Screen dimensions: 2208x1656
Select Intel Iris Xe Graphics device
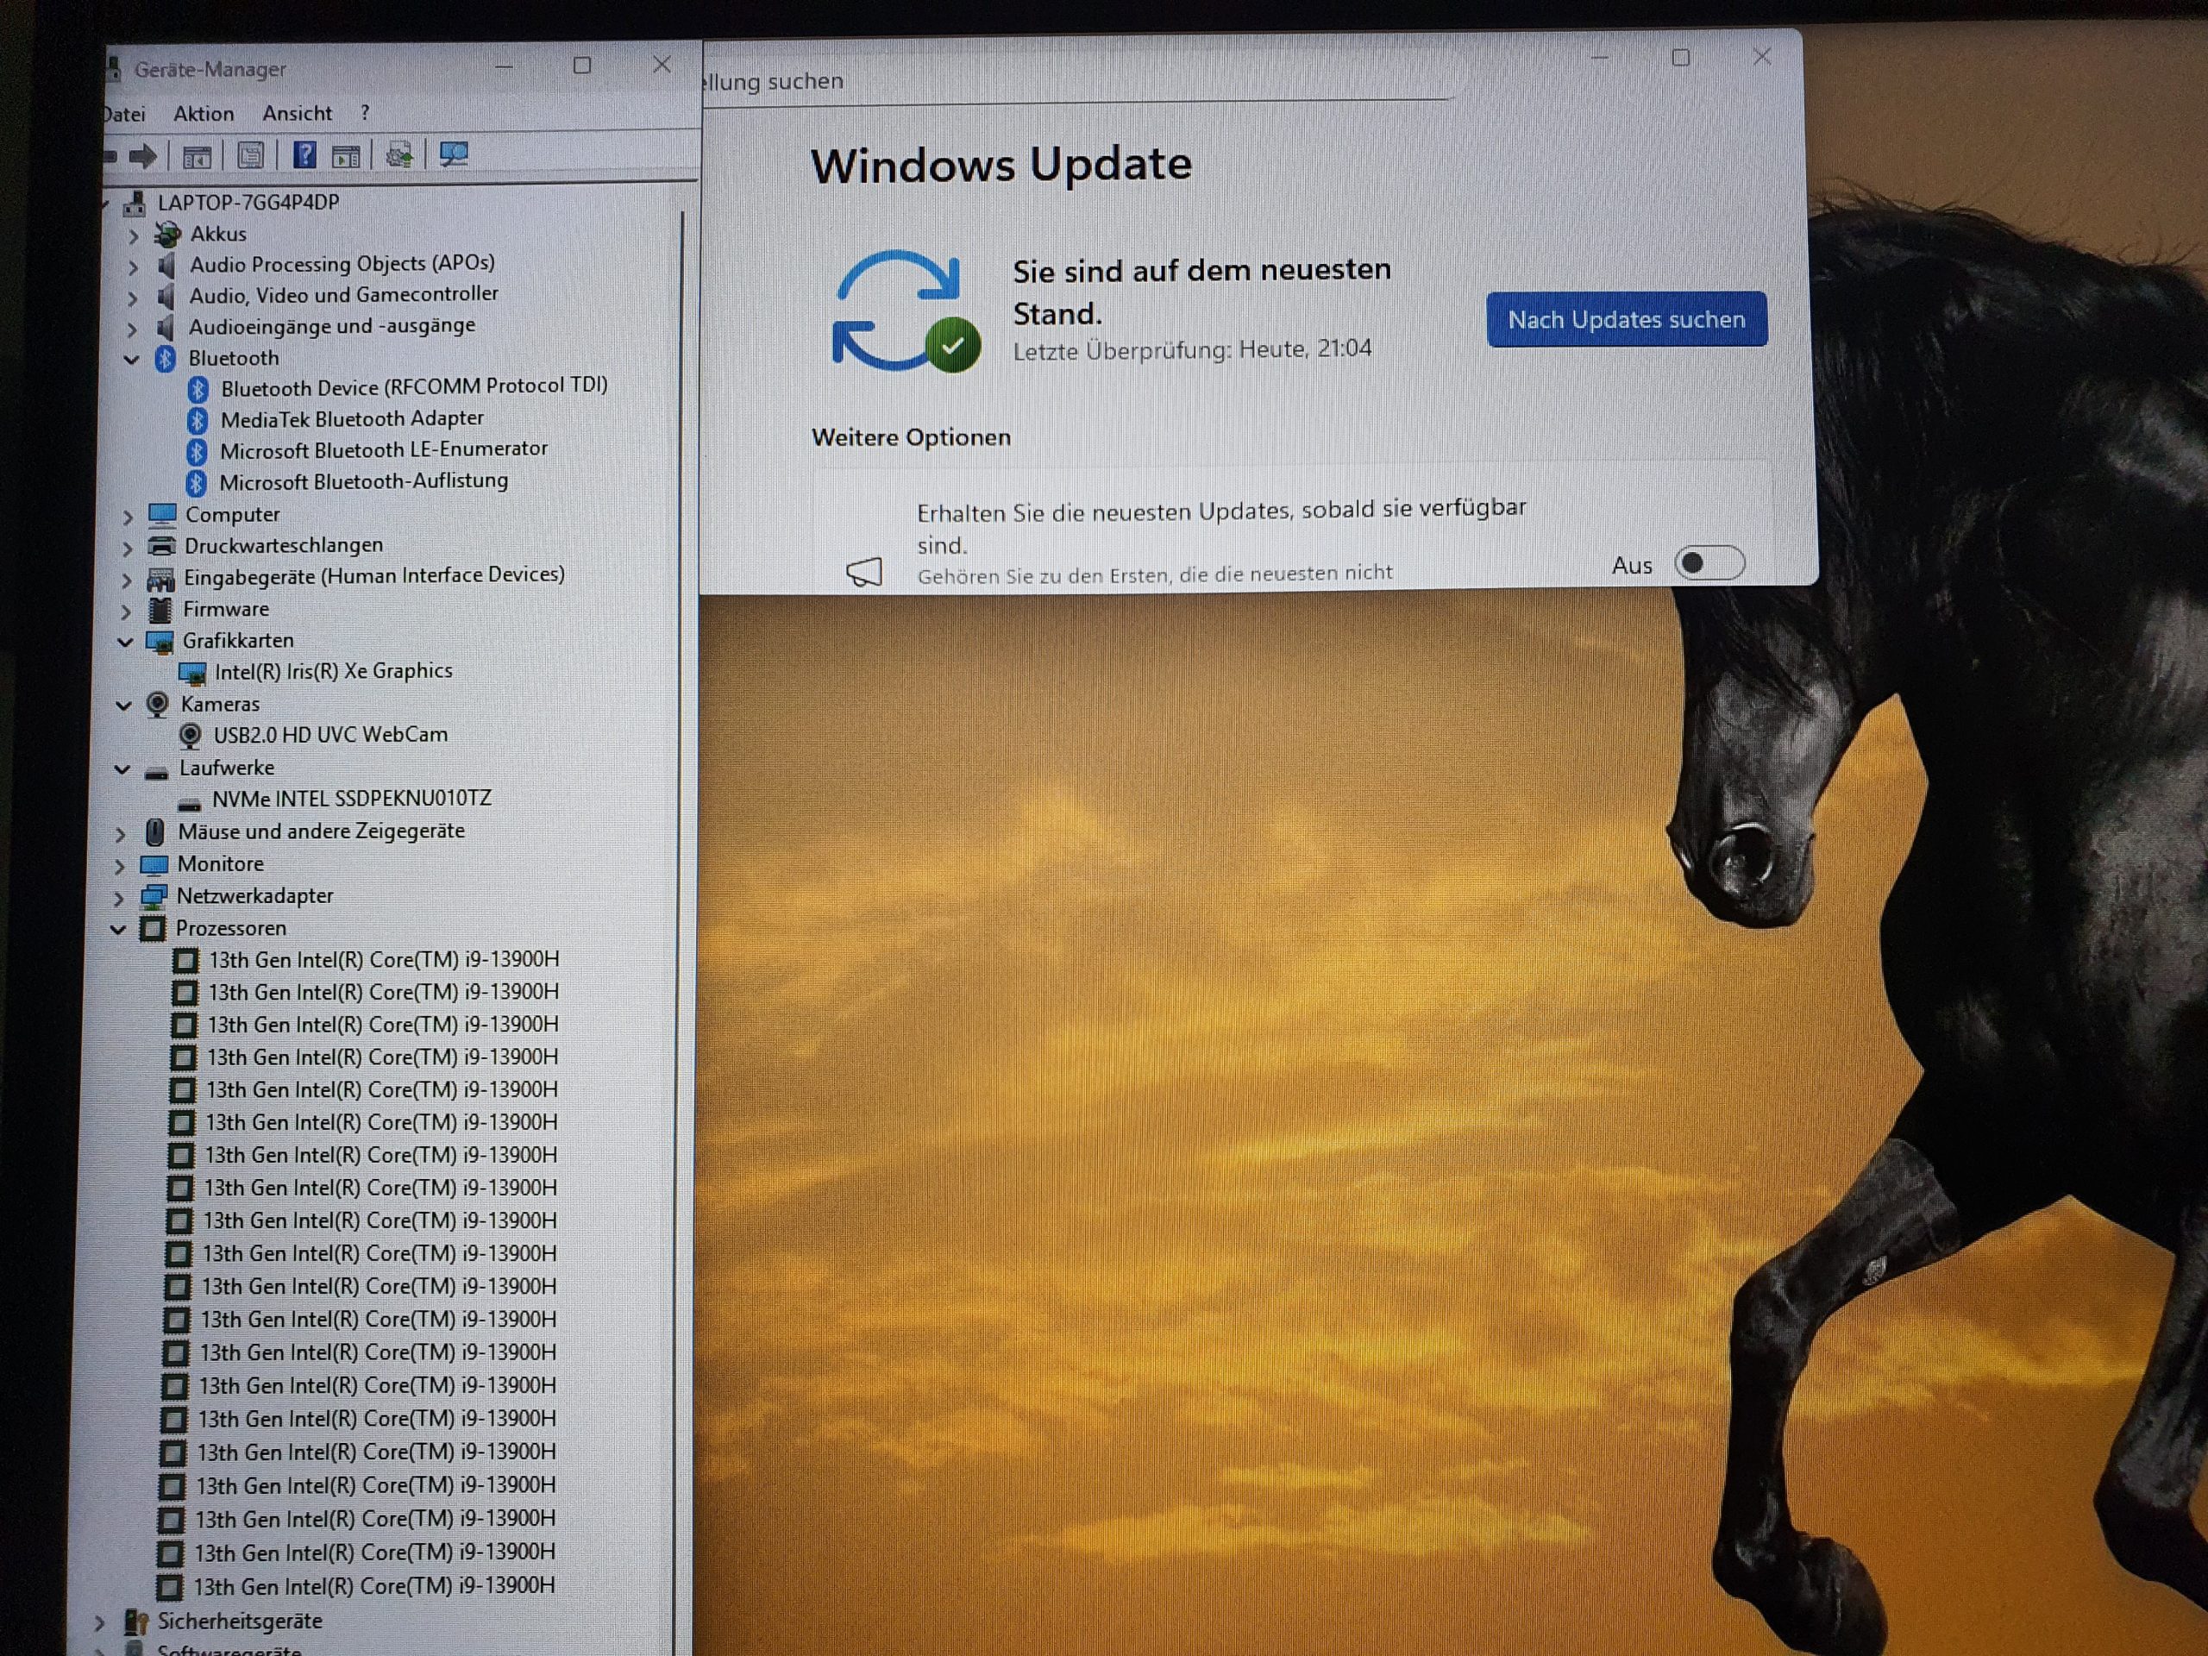tap(332, 671)
